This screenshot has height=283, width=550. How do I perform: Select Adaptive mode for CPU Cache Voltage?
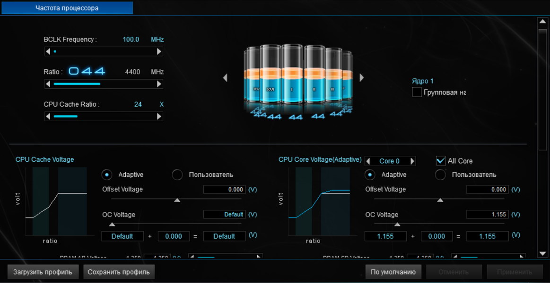click(x=107, y=175)
